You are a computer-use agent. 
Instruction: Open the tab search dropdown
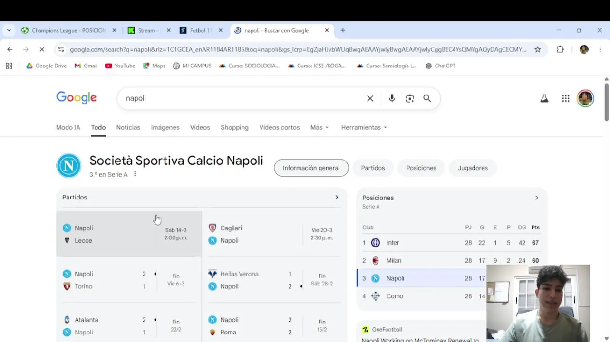point(9,30)
